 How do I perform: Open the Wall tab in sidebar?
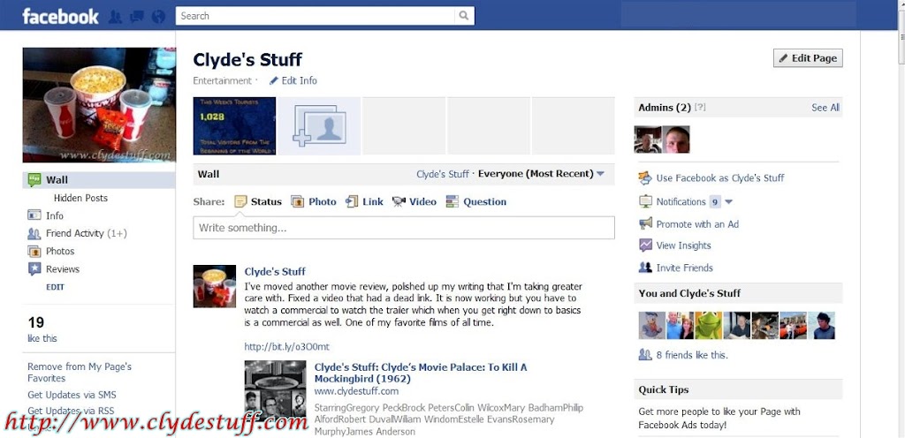coord(99,180)
